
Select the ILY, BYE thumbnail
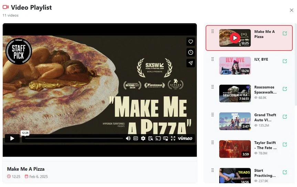(x=235, y=65)
